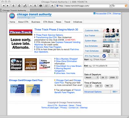The height and width of the screenshot is (118, 129).
Task: Click the GO > trip planner button
Action: [x=115, y=92]
